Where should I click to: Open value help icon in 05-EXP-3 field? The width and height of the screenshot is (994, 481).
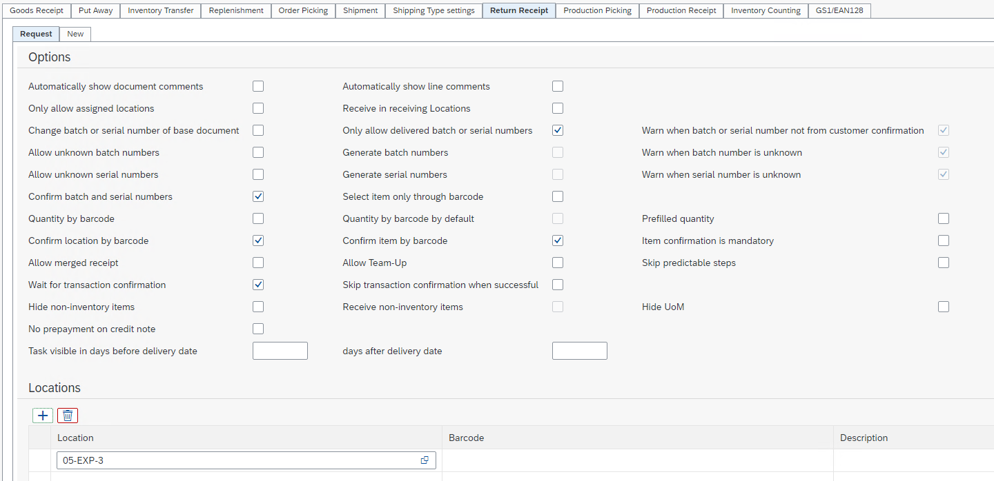[x=425, y=460]
